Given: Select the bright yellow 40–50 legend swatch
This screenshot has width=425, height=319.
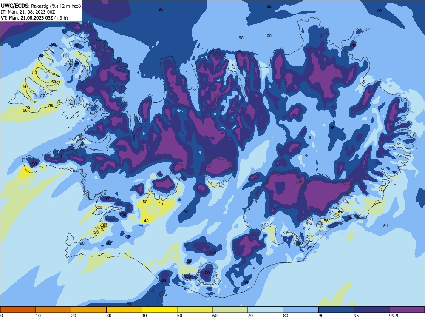Looking at the screenshot, I should (159, 310).
